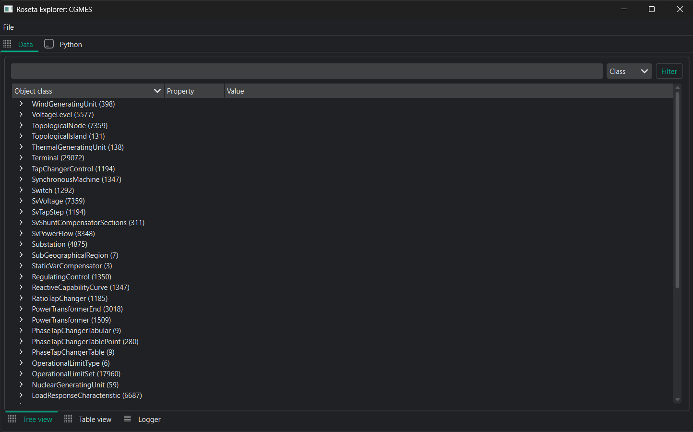Screen dimensions: 693x432
Task: Open the File menu
Action: pos(8,27)
